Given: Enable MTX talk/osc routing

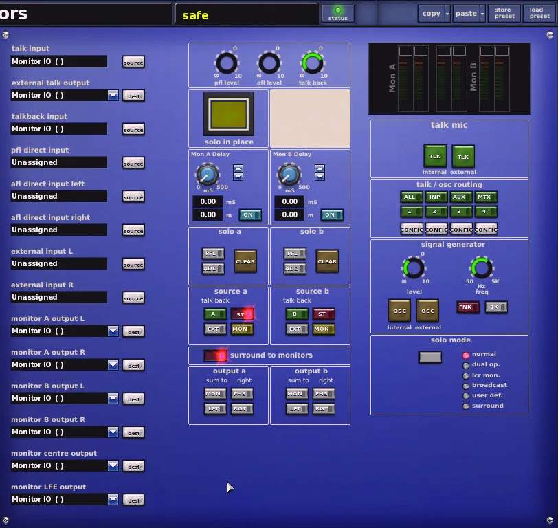Looking at the screenshot, I should [x=486, y=197].
